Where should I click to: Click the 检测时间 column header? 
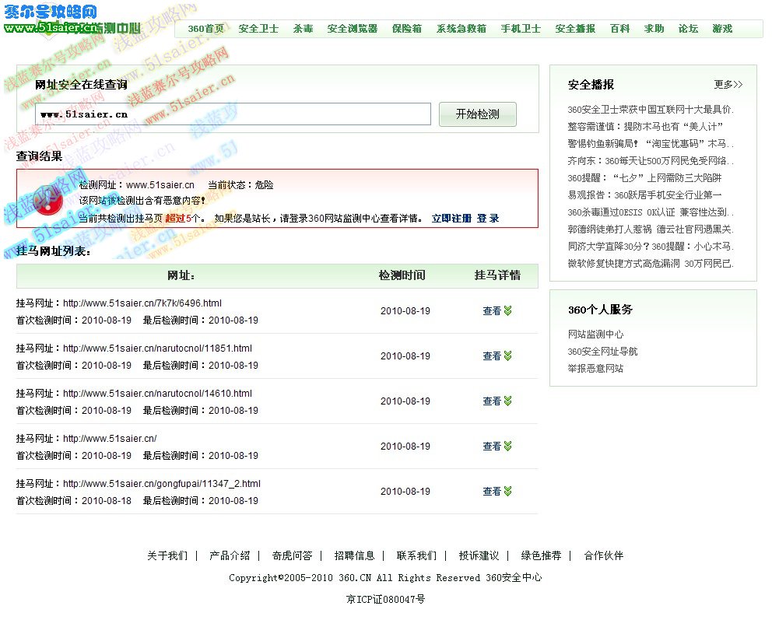point(402,275)
